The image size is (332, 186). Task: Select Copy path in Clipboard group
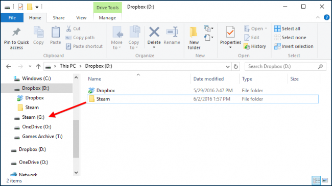(80, 37)
